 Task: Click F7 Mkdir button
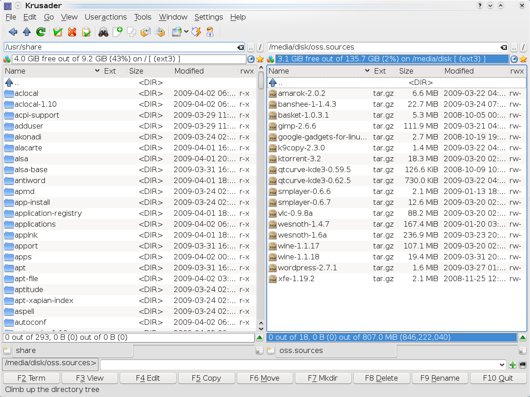(323, 378)
